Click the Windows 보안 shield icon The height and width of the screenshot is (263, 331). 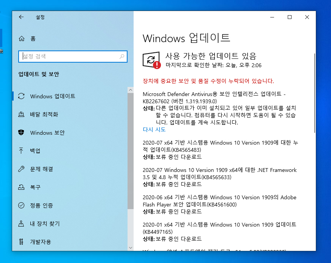click(21, 132)
